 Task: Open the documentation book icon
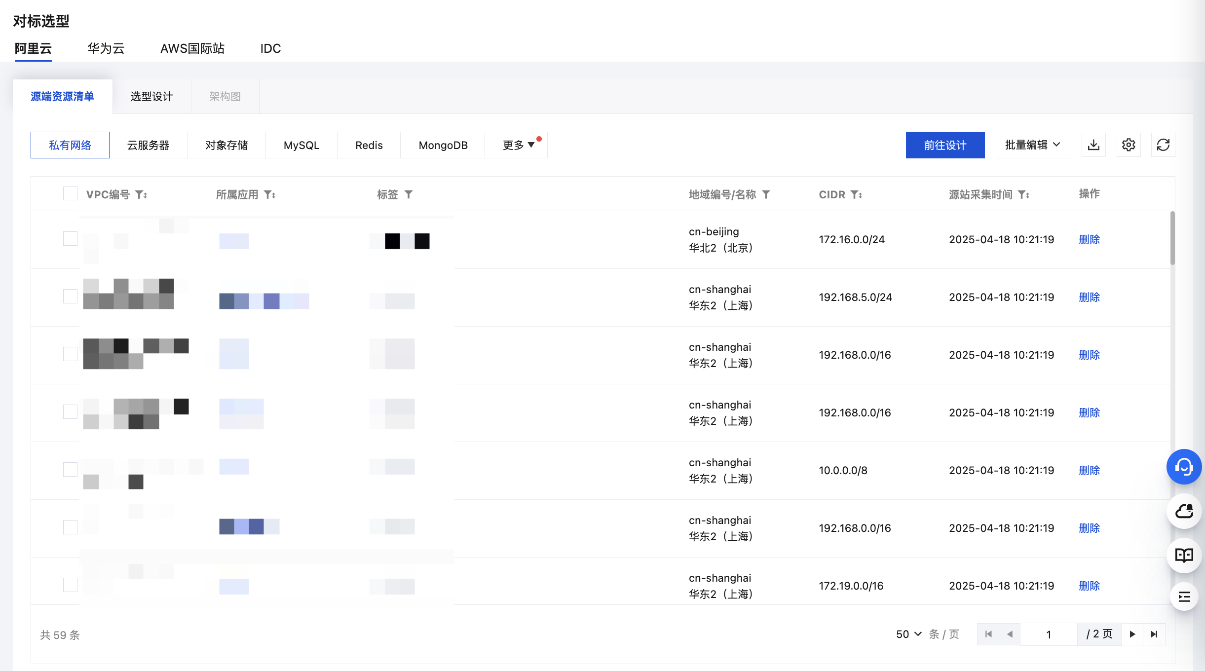click(x=1184, y=556)
